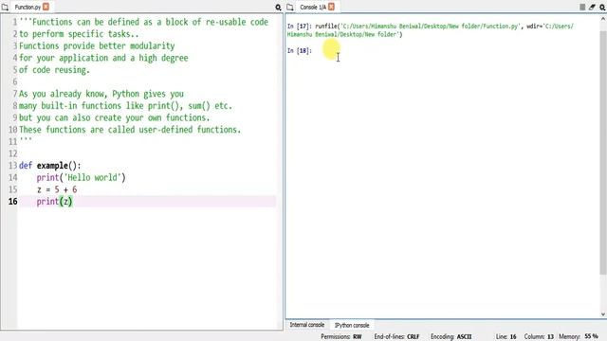Switch to the IPython console tab
The width and height of the screenshot is (607, 341).
point(352,325)
